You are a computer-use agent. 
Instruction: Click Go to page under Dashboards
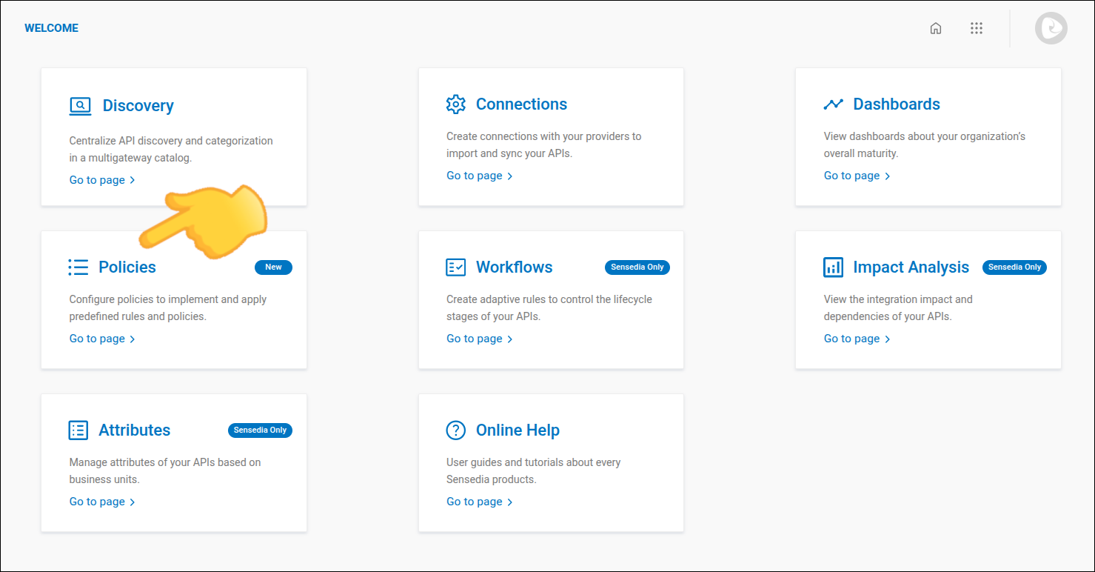[x=851, y=175]
